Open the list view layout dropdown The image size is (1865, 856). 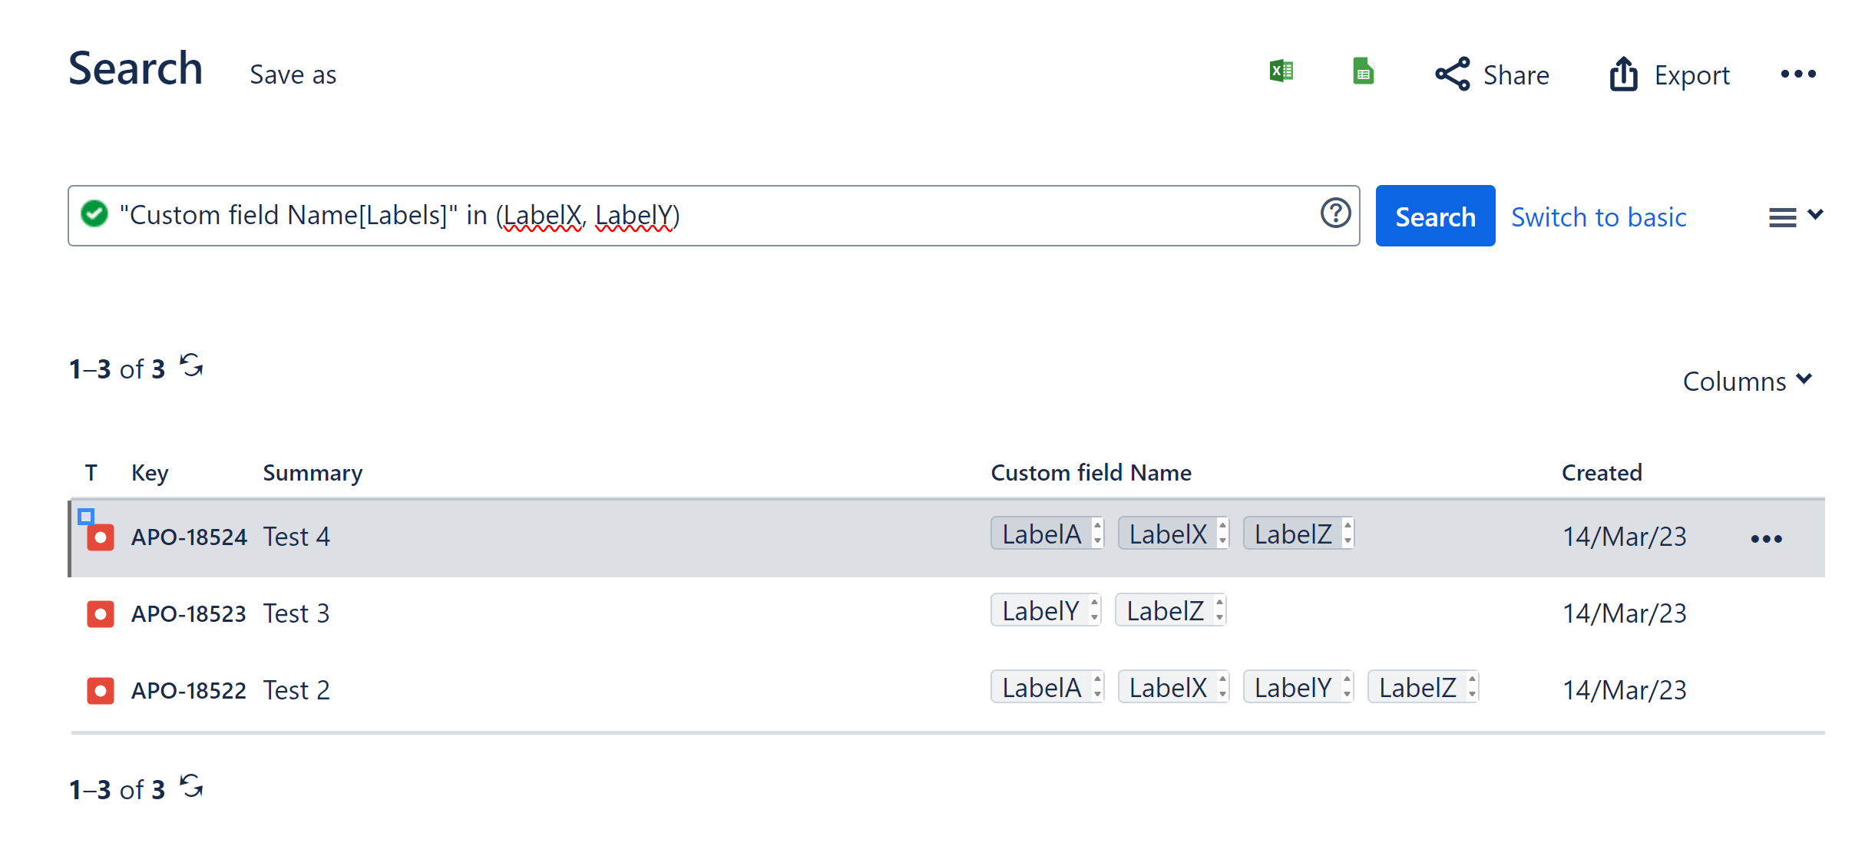click(x=1794, y=216)
